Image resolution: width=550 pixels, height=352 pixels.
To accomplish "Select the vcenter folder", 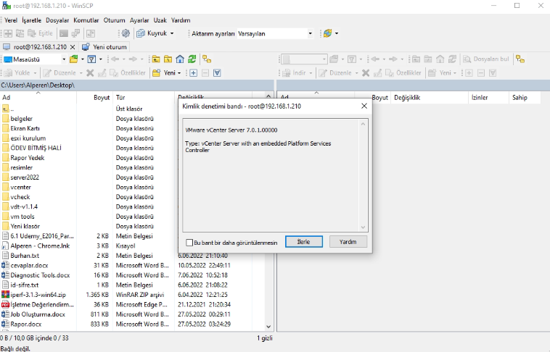I will [21, 187].
